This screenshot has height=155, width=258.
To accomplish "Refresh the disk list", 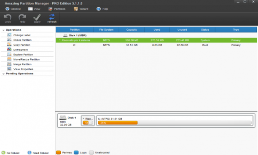I will (52, 17).
